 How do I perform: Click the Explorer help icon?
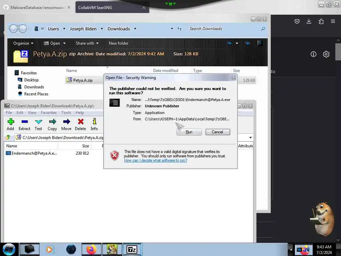[259, 43]
